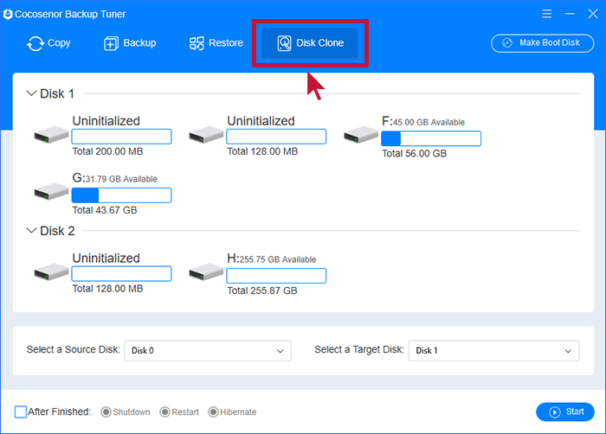Select the Shutdown radio option
Image resolution: width=606 pixels, height=434 pixels.
106,412
